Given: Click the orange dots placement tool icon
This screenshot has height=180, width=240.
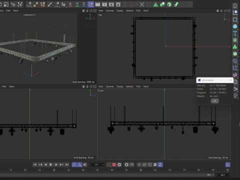Looking at the screenshot, I should (x=42, y=4).
